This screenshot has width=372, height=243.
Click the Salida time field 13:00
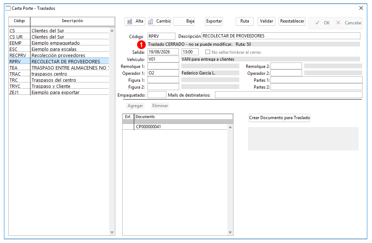tap(190, 52)
